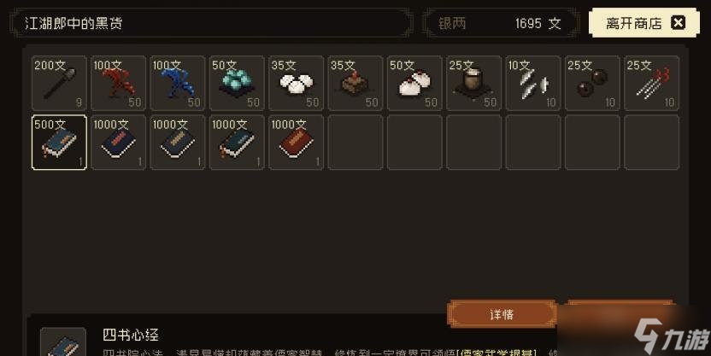Select the 25文 wooden wine jar
Image resolution: width=711 pixels, height=356 pixels.
pos(473,84)
